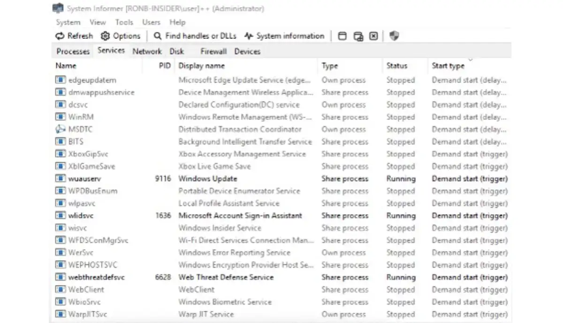563x323 pixels.
Task: Open the Users menu
Action: [151, 22]
